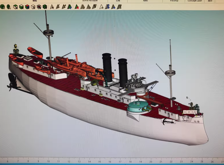Image resolution: width=224 pixels, height=165 pixels.
Task: Select the stacked green and blue triangles icon
Action: pos(69,7)
